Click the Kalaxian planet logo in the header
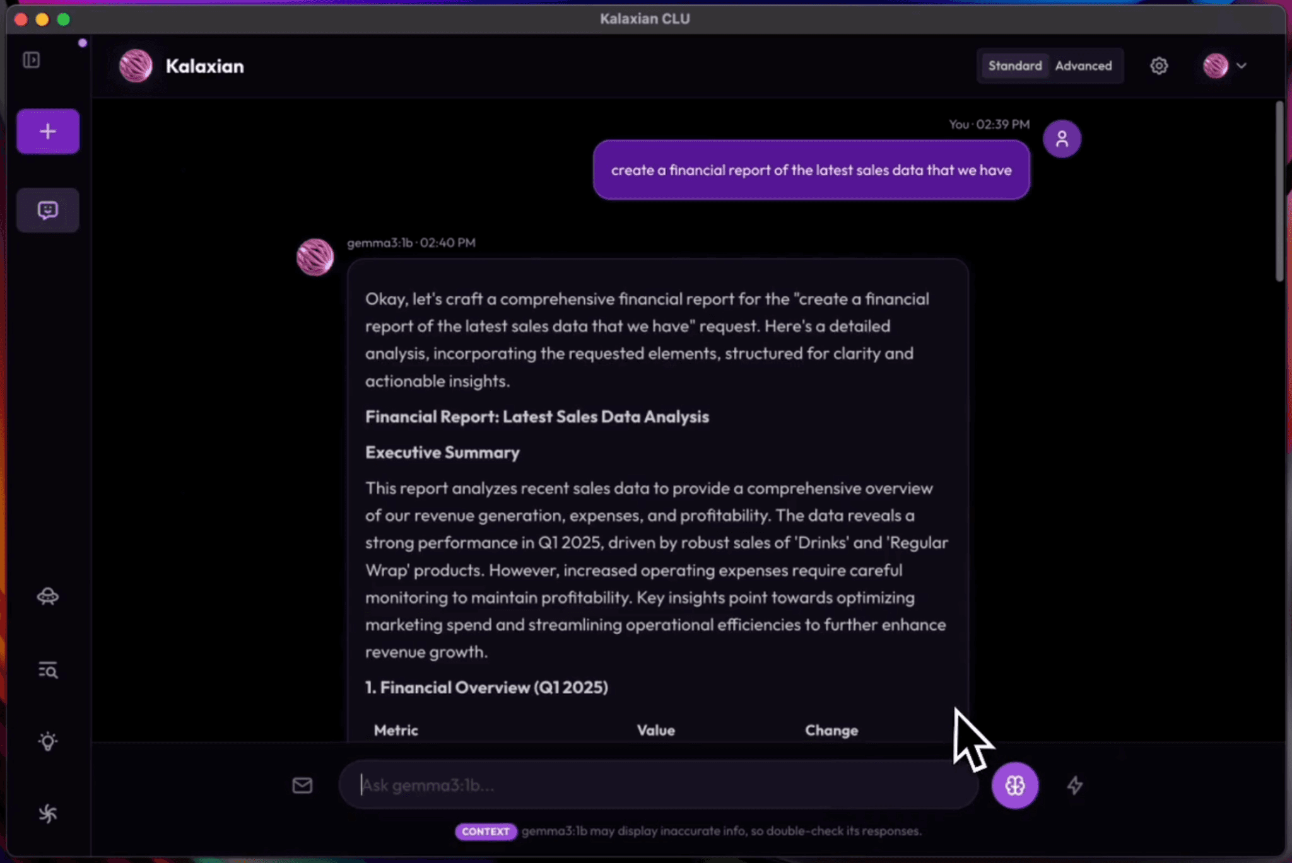The height and width of the screenshot is (863, 1292). (x=136, y=66)
